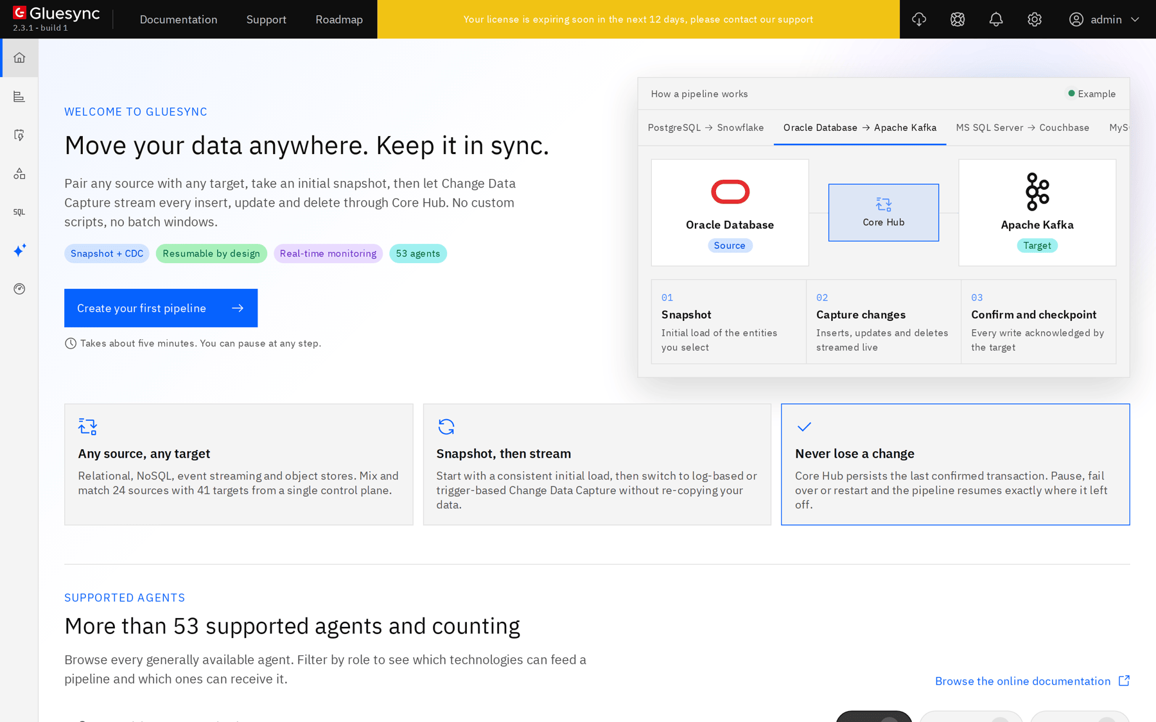Viewport: 1156px width, 722px height.
Task: Open the document-shield sidebar icon
Action: tap(19, 135)
